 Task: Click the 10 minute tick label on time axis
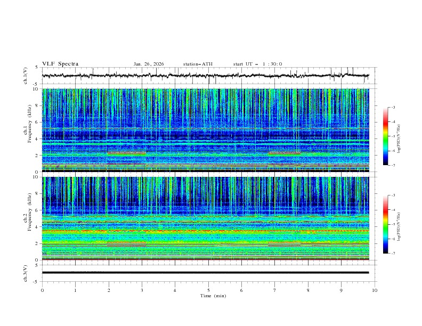click(375, 290)
